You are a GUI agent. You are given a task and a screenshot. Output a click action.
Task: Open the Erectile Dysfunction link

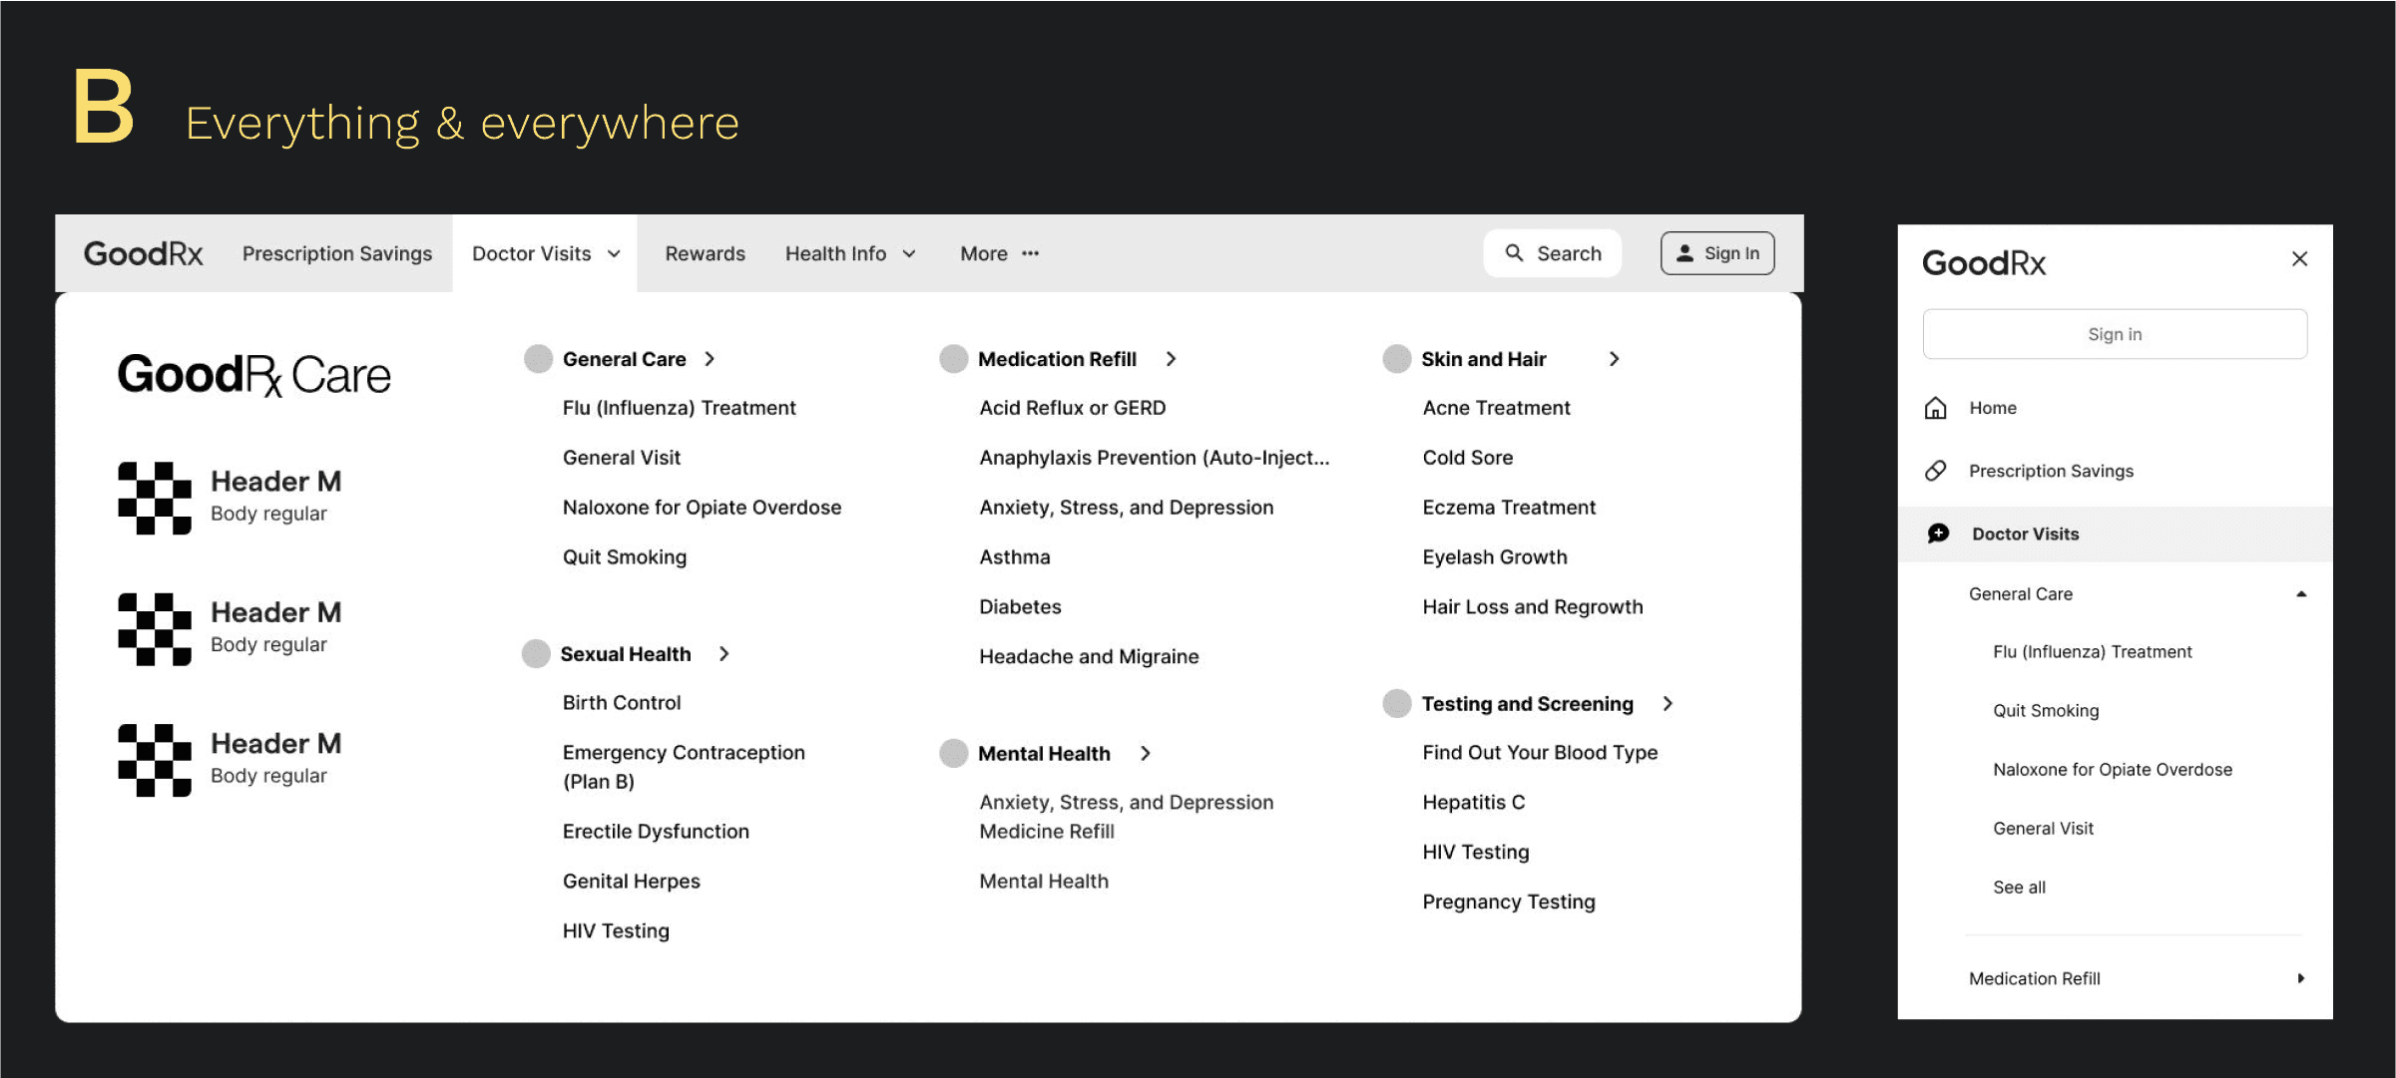656,832
